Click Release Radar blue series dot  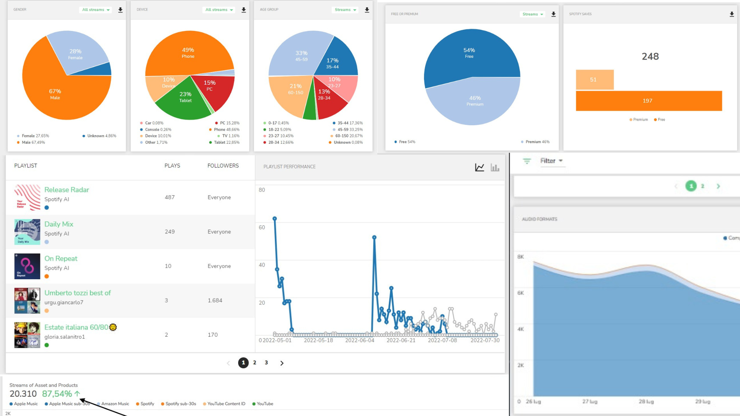pos(47,208)
